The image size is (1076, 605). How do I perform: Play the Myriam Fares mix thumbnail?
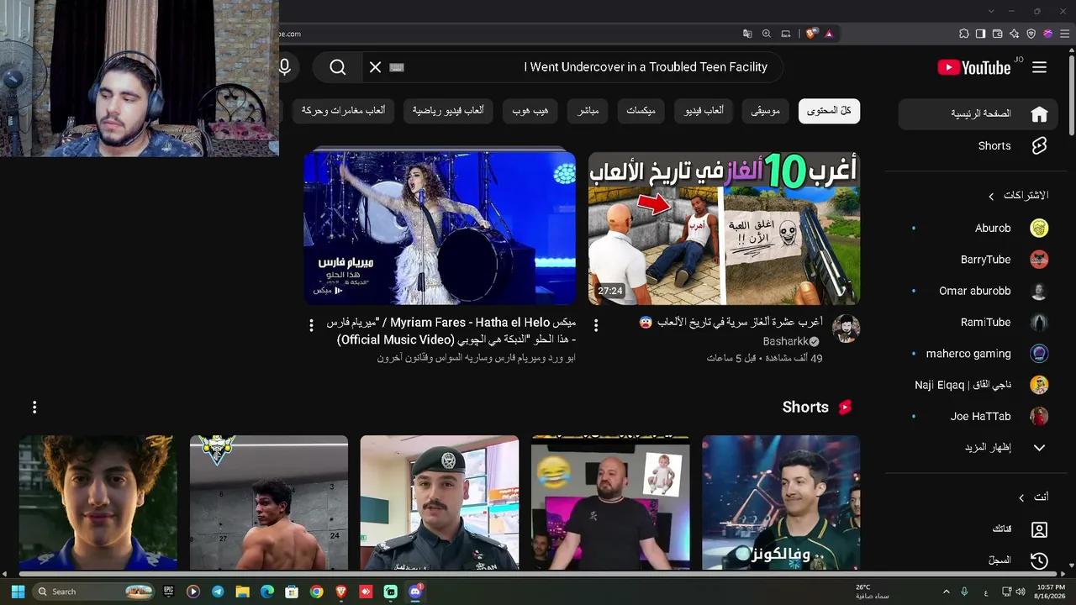(440, 228)
